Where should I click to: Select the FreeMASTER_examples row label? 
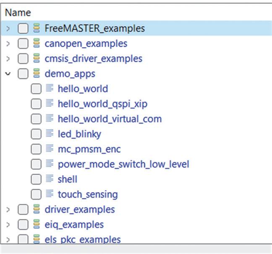pos(95,28)
